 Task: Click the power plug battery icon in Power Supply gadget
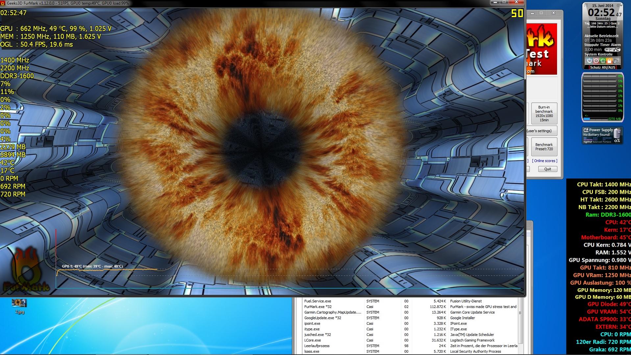[617, 133]
